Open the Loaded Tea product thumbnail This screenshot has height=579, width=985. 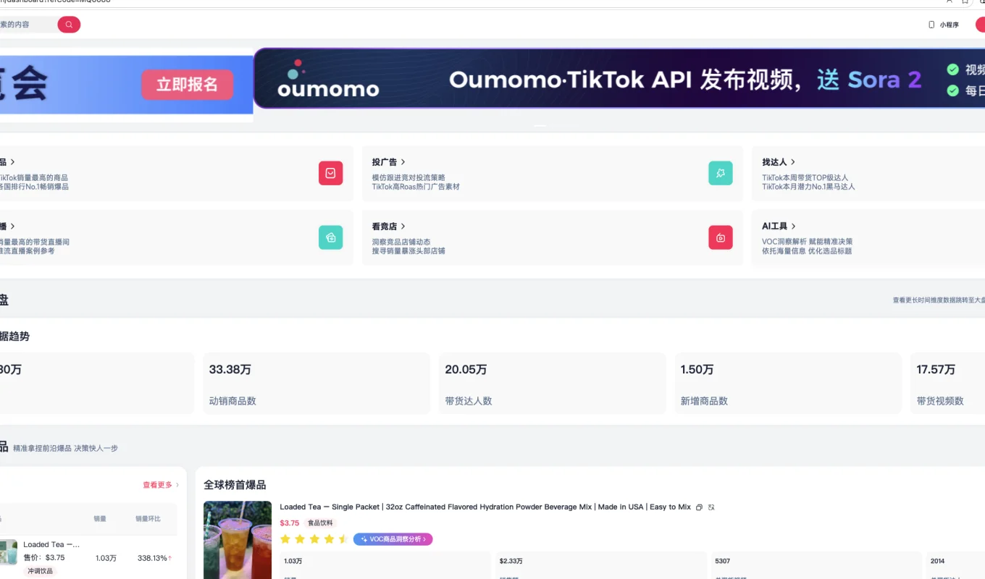[237, 539]
